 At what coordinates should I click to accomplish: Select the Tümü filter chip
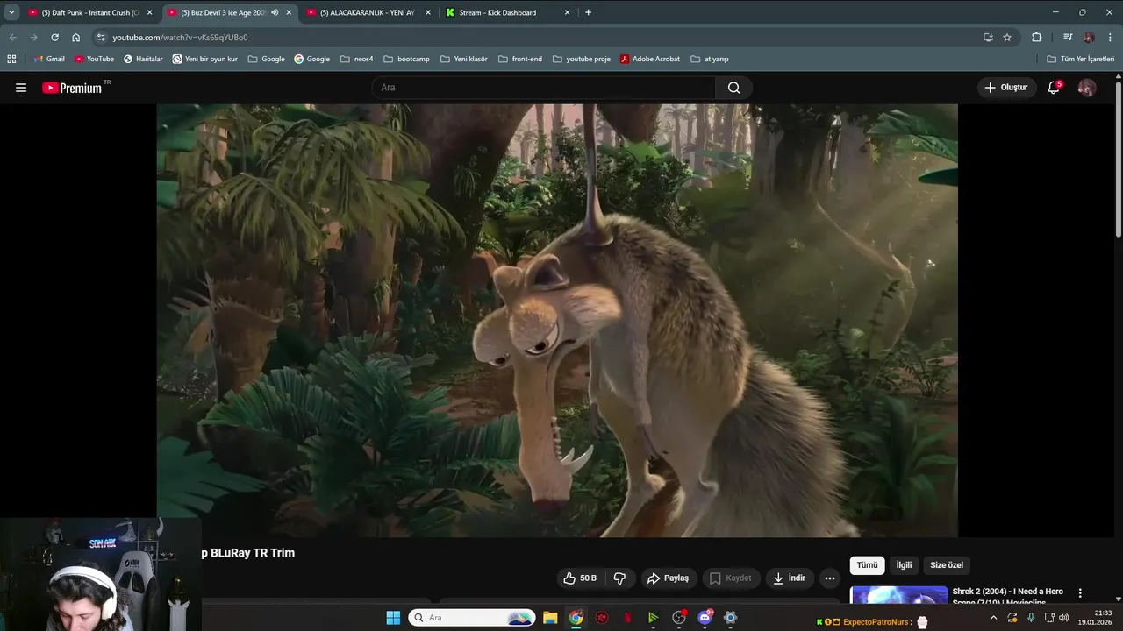click(867, 565)
